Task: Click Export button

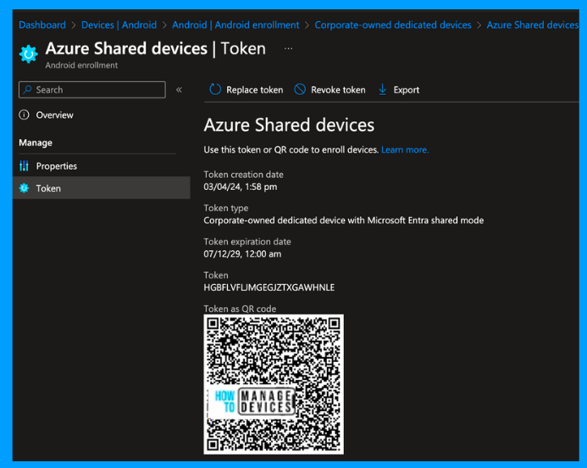Action: 399,90
